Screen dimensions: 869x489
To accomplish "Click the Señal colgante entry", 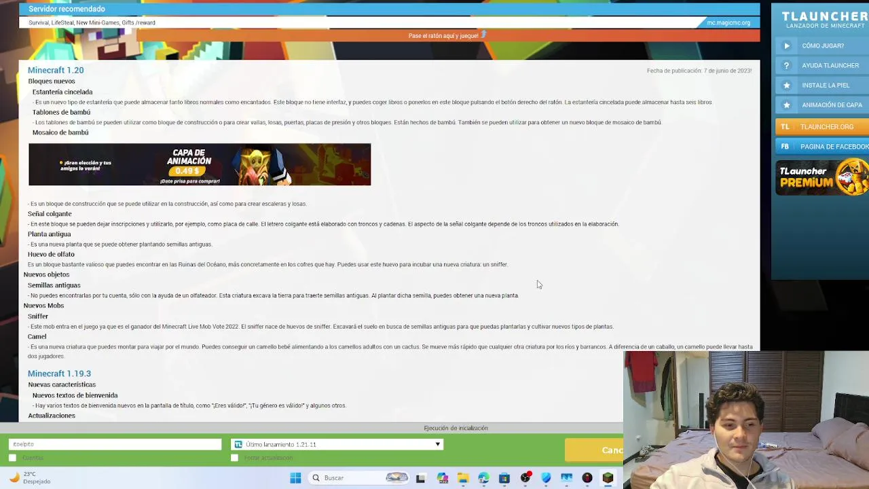I will click(50, 214).
